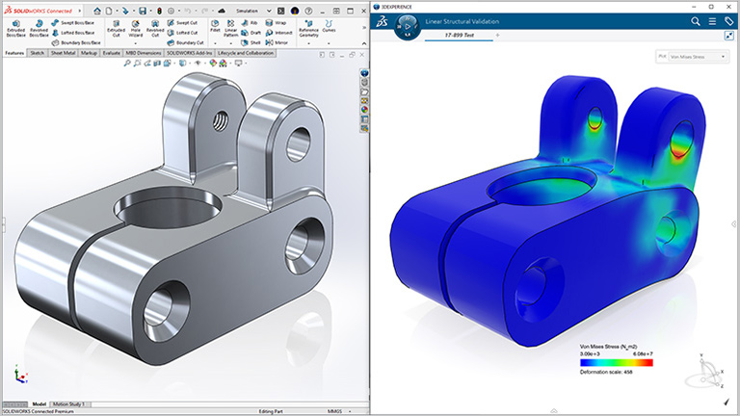Toggle fullscreen with the expand arrows button
The image size is (740, 416).
pos(729,36)
